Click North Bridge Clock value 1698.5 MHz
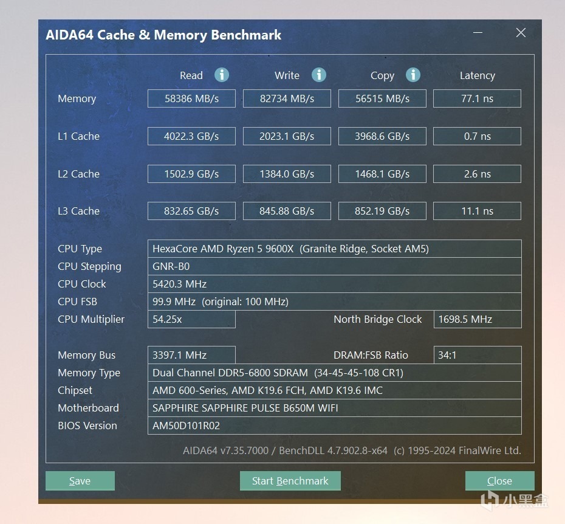The width and height of the screenshot is (565, 524). click(478, 319)
